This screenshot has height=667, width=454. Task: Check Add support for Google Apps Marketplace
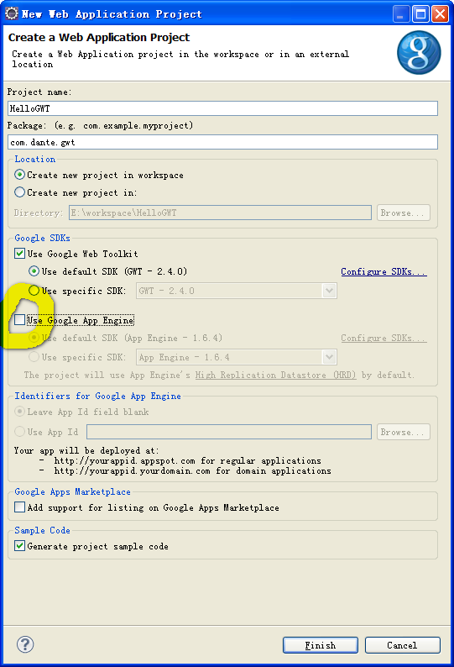point(19,507)
